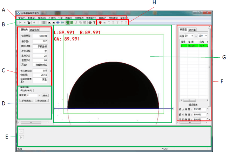Click the syringe icon labeled L
The height and width of the screenshot is (159, 230).
[109, 23]
